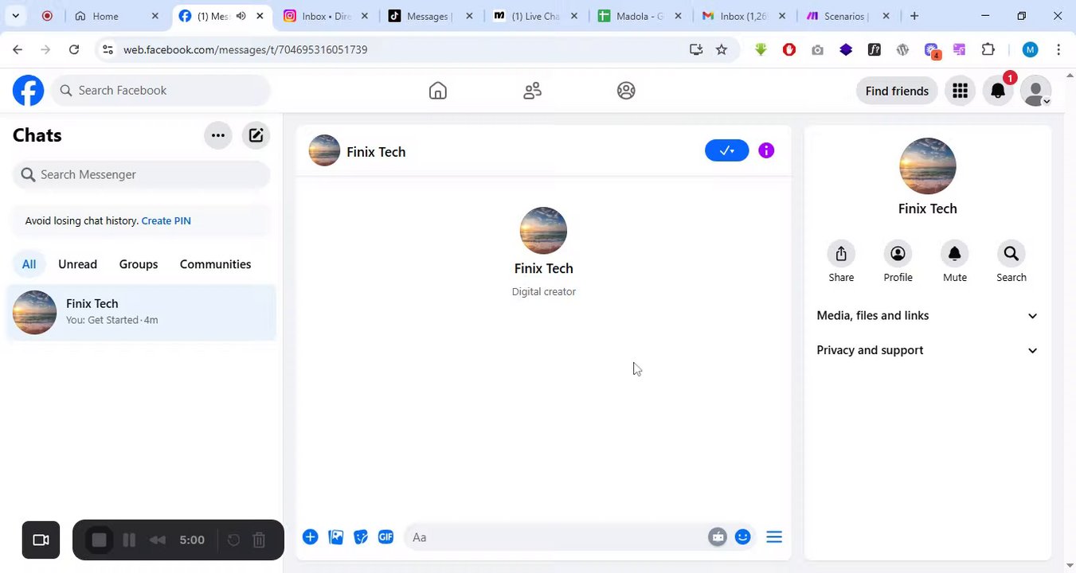
Task: Click Find friends button
Action: coord(897,91)
